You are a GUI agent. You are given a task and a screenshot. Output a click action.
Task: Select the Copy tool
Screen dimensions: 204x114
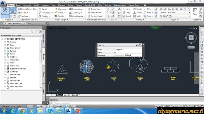(x=126, y=13)
